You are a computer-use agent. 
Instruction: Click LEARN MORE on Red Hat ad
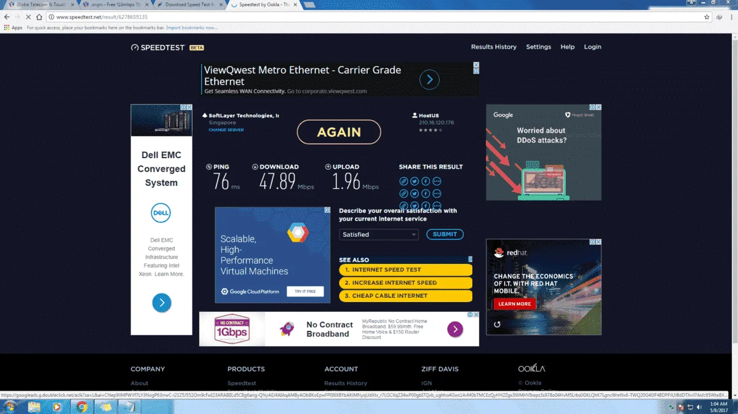pos(515,304)
